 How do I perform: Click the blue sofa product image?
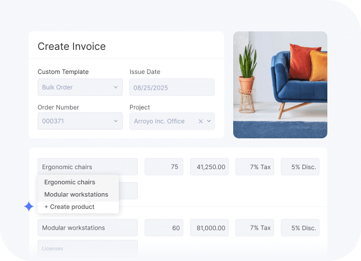(280, 85)
